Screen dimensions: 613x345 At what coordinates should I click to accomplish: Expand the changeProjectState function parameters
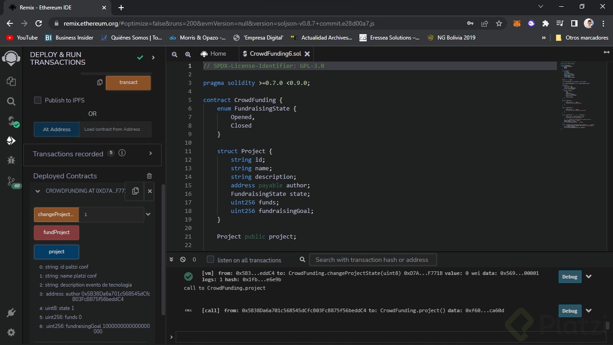pos(148,214)
